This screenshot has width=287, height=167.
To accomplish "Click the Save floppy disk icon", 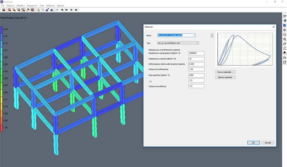I will [3, 10].
